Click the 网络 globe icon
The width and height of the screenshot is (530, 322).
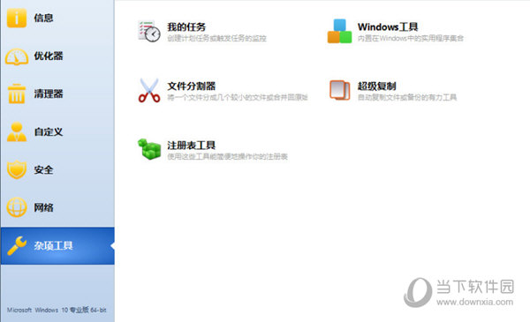(16, 207)
